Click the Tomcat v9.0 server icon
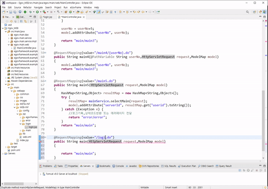The height and width of the screenshot is (189, 268). [x=44, y=173]
